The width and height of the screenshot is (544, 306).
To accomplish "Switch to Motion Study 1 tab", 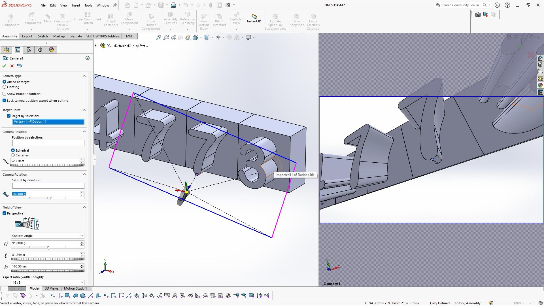I will [75, 288].
